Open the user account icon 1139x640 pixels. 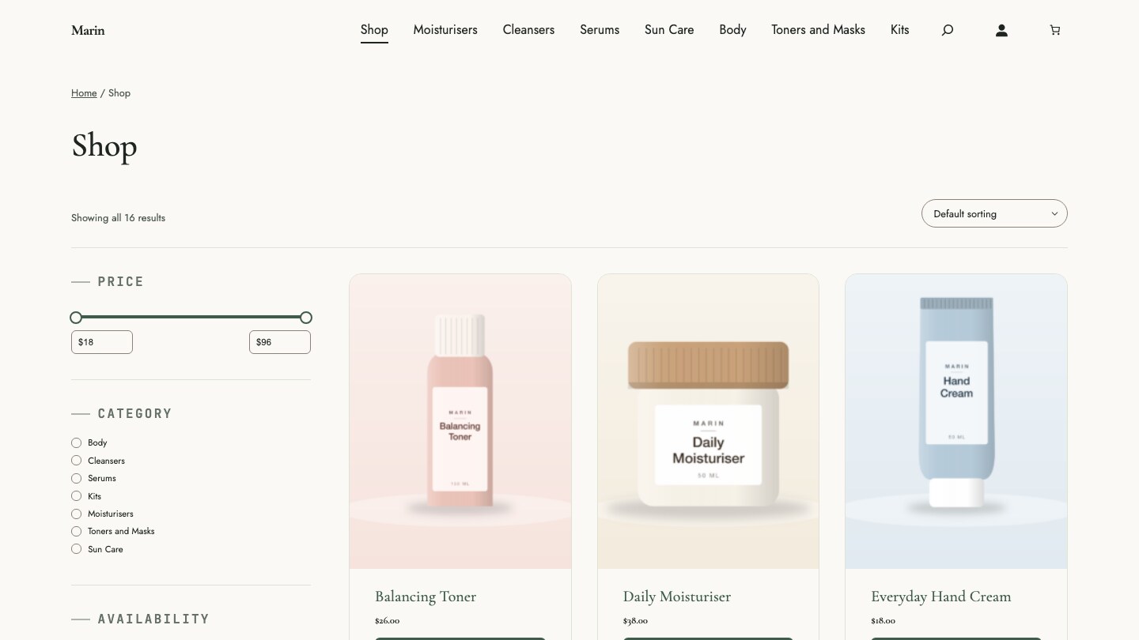click(x=1001, y=30)
